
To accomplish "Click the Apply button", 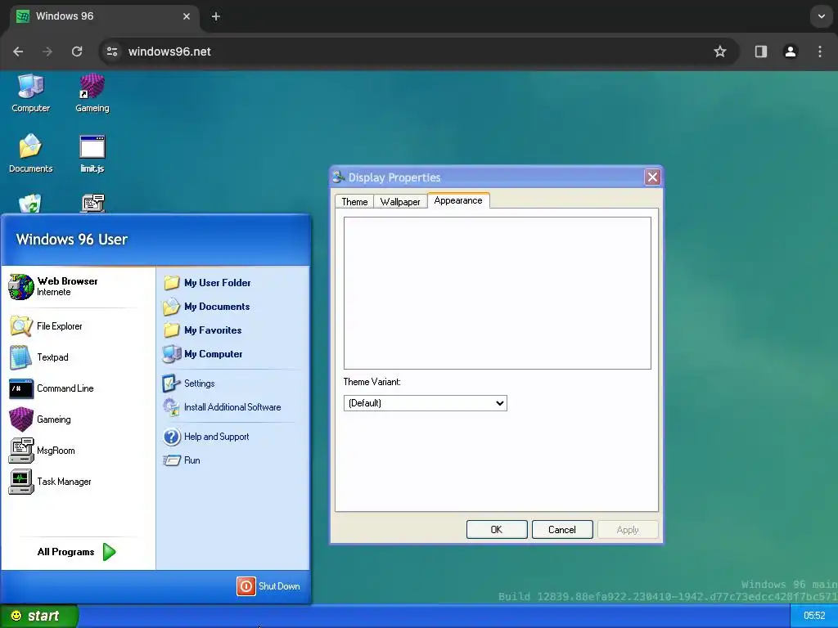I will coord(628,530).
